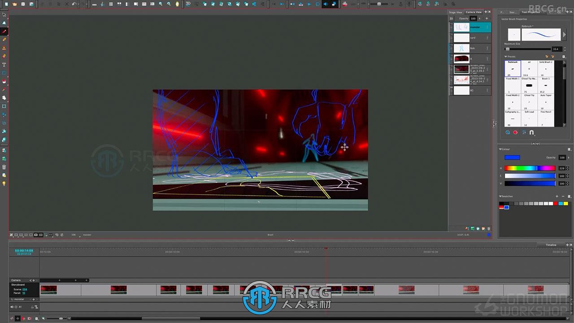
Task: Select the Eraser tool
Action: pos(4,56)
